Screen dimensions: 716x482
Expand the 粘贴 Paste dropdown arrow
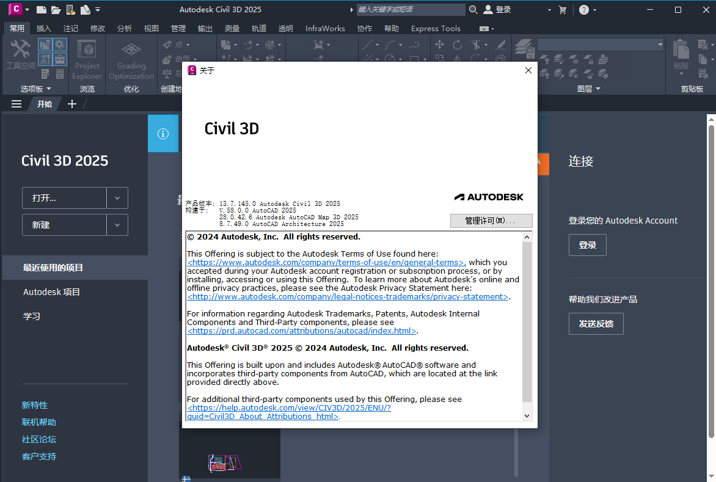(681, 73)
